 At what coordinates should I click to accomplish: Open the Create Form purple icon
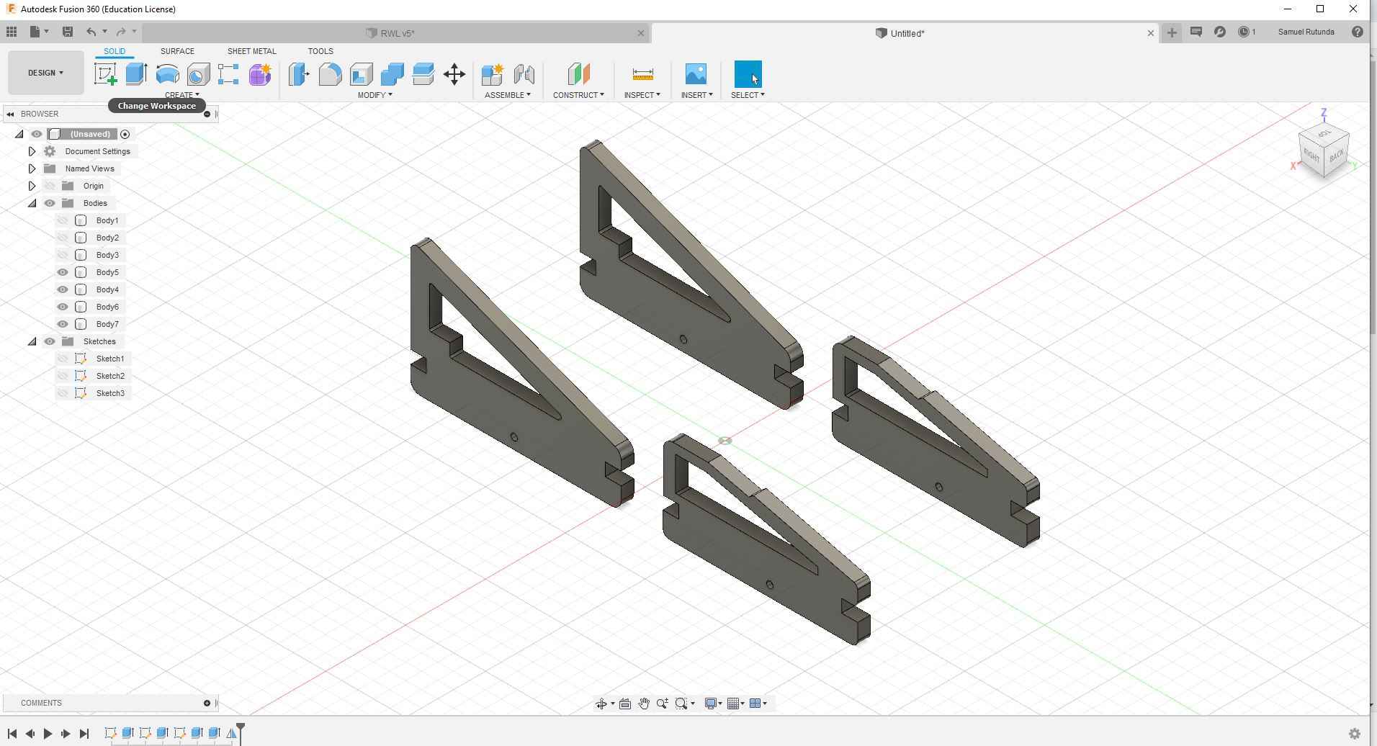pyautogui.click(x=260, y=74)
